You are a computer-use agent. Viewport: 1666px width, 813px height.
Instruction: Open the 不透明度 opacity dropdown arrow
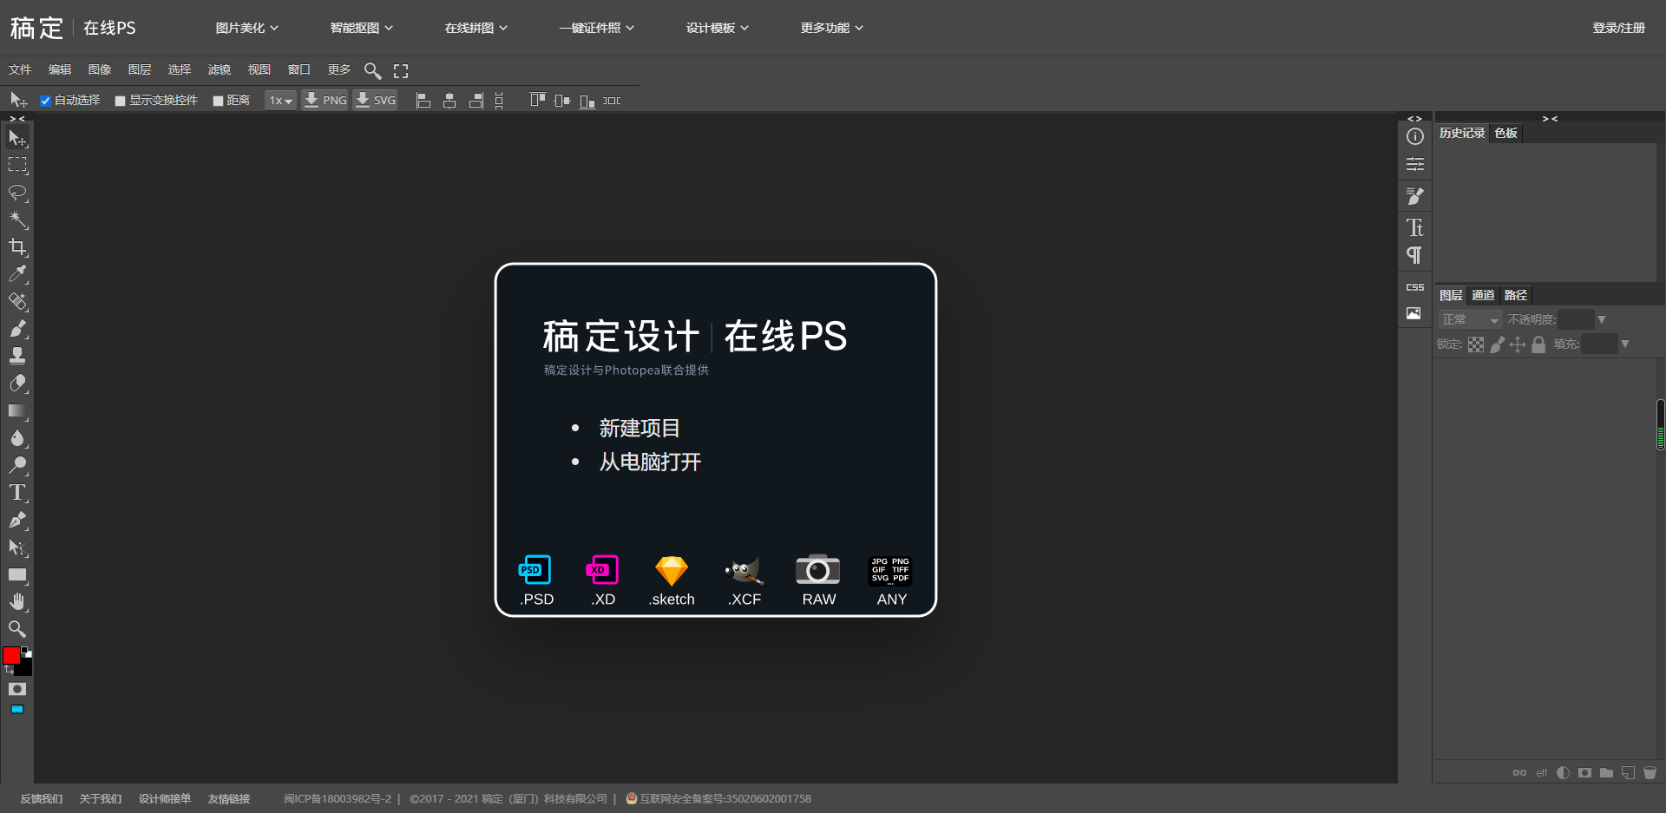tap(1602, 319)
